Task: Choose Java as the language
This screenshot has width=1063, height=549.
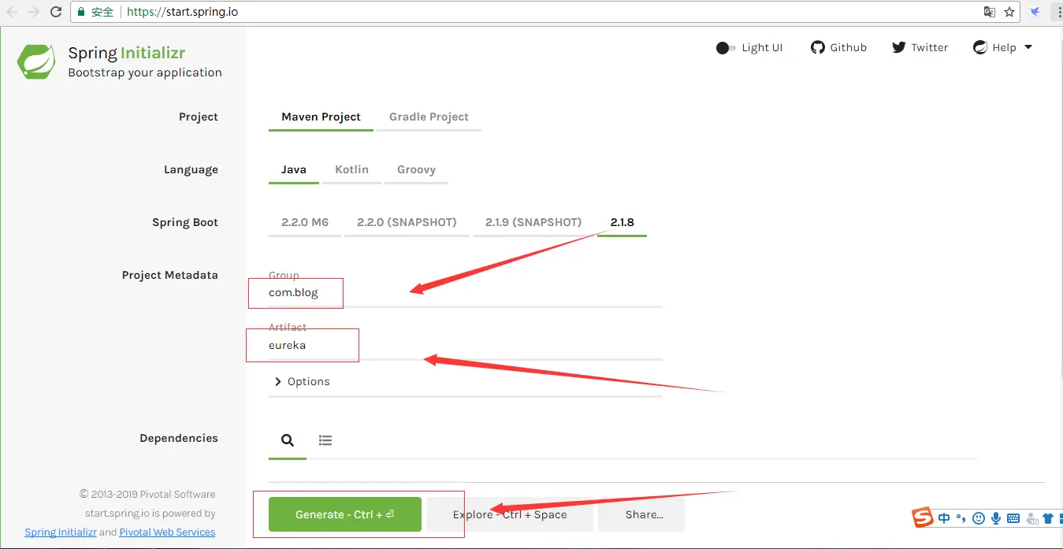Action: [x=294, y=169]
